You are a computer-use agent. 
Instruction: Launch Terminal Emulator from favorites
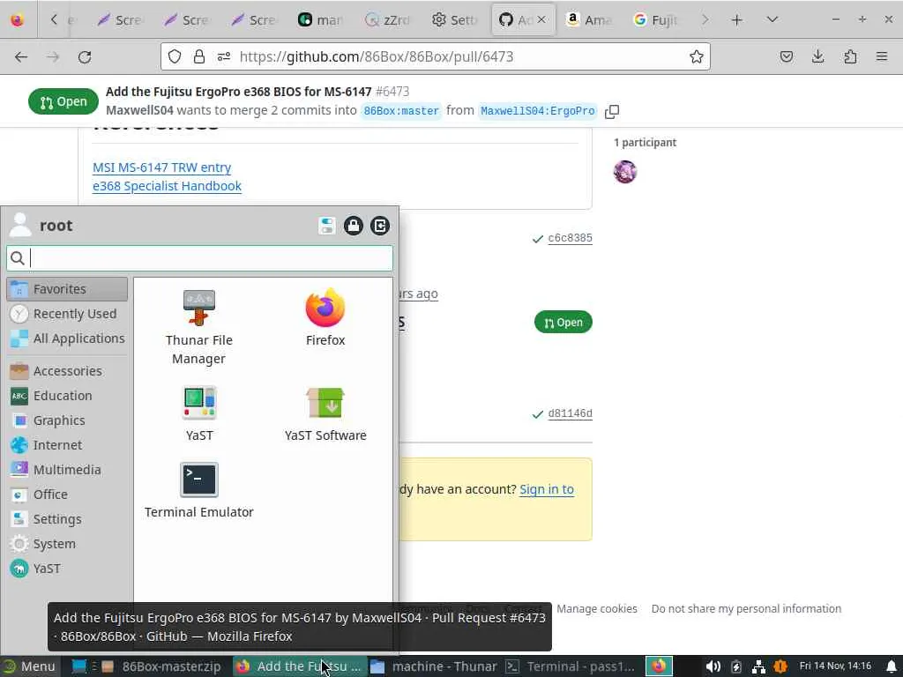point(198,490)
